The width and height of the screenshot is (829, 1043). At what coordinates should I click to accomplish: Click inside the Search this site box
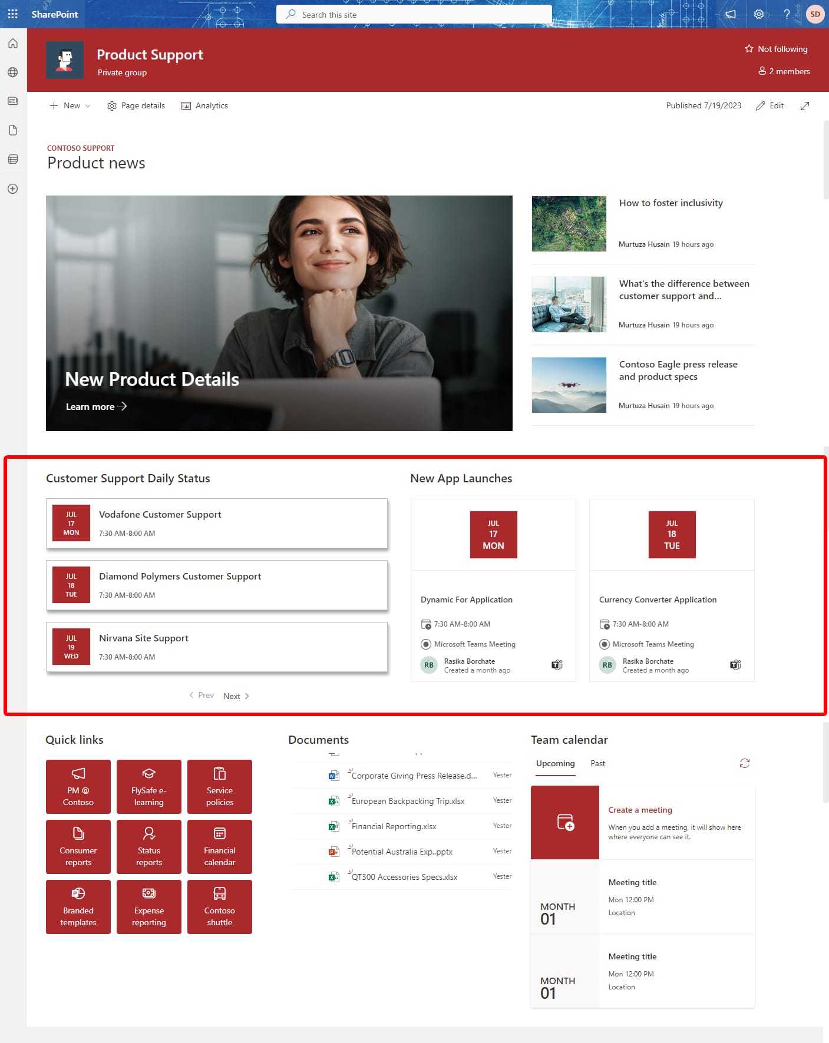tap(414, 15)
